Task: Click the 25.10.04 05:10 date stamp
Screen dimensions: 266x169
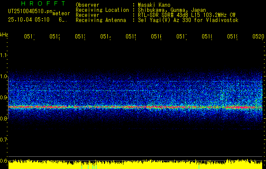Action: 28,19
